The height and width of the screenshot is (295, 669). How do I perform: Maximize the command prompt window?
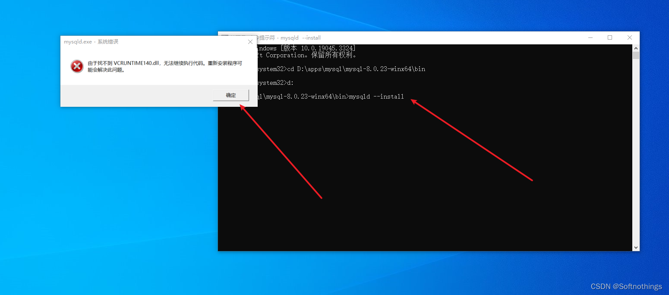click(x=610, y=38)
